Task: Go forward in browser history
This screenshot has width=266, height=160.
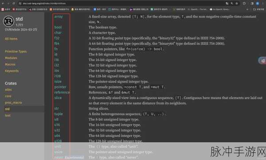Action: coord(8,4)
